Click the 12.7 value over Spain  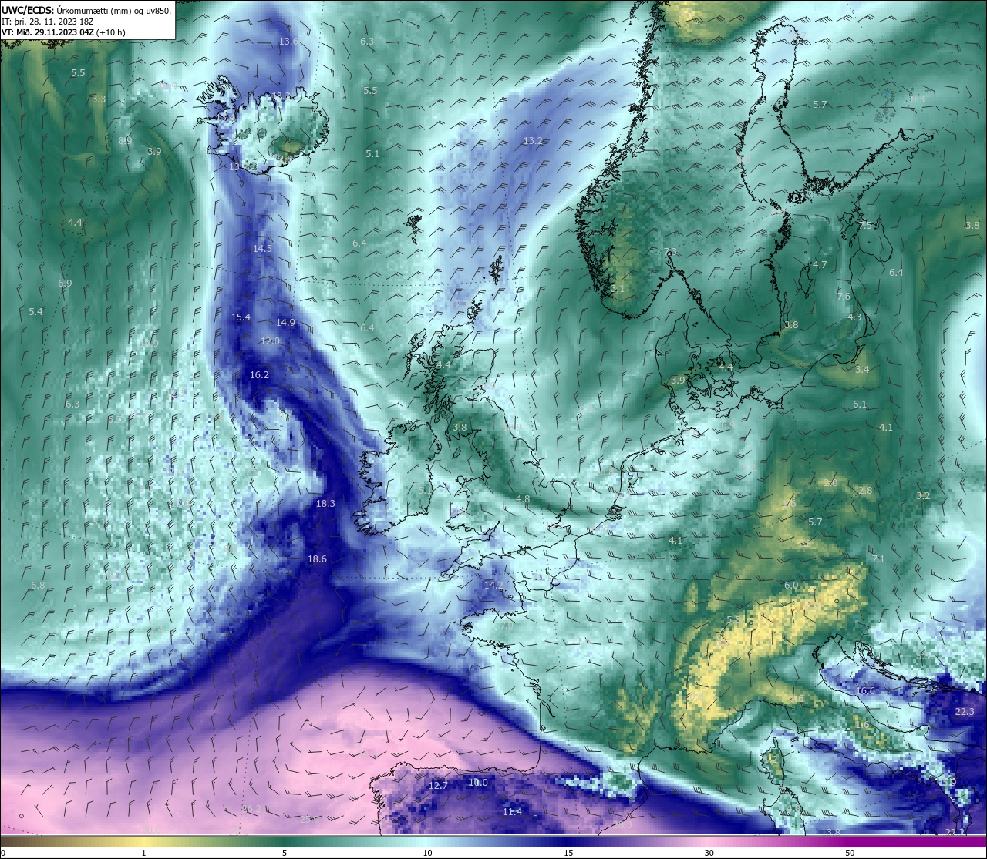(x=438, y=786)
